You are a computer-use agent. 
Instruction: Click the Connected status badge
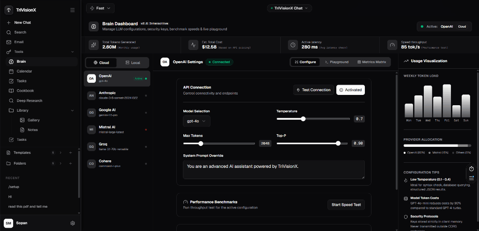[219, 62]
